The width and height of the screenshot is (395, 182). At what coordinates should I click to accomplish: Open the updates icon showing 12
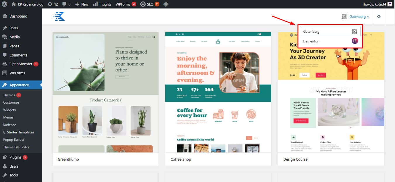point(53,4)
